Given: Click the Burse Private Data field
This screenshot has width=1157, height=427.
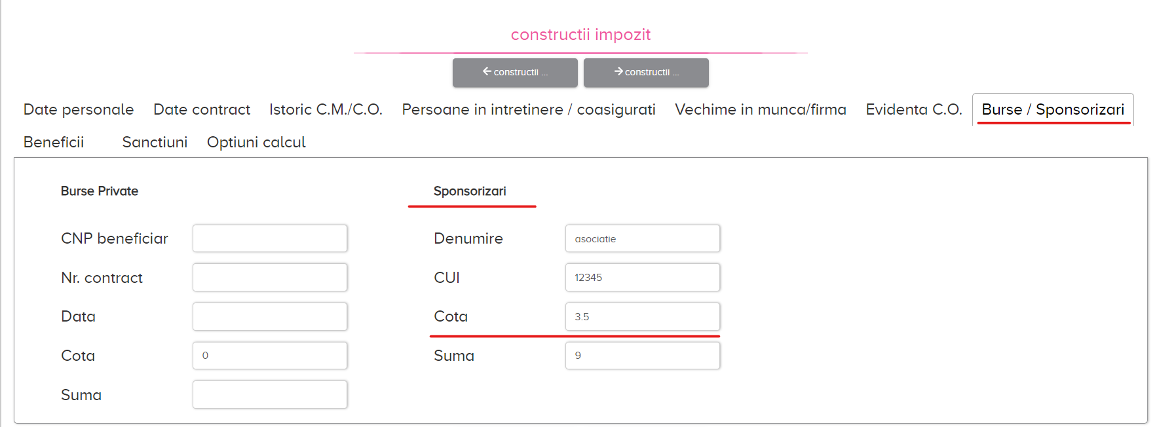Looking at the screenshot, I should tap(270, 316).
